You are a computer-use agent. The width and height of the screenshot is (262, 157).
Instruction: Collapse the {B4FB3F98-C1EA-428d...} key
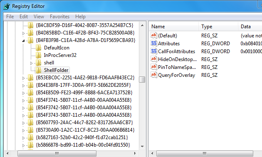point(23,41)
